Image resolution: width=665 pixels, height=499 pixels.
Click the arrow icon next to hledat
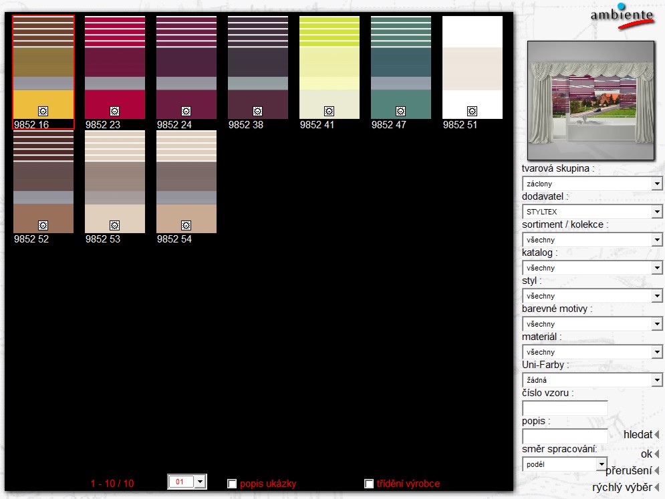656,435
